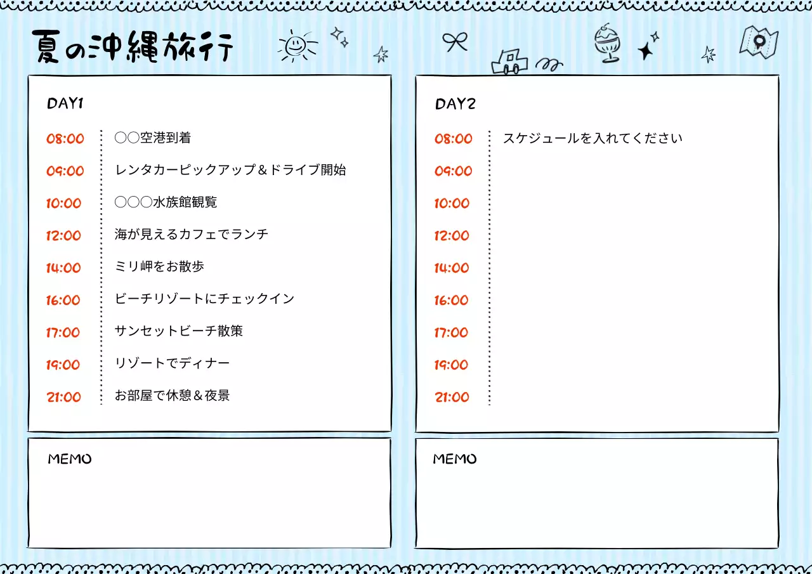812x574 pixels.
Task: Click the ribbon bow icon
Action: point(455,41)
